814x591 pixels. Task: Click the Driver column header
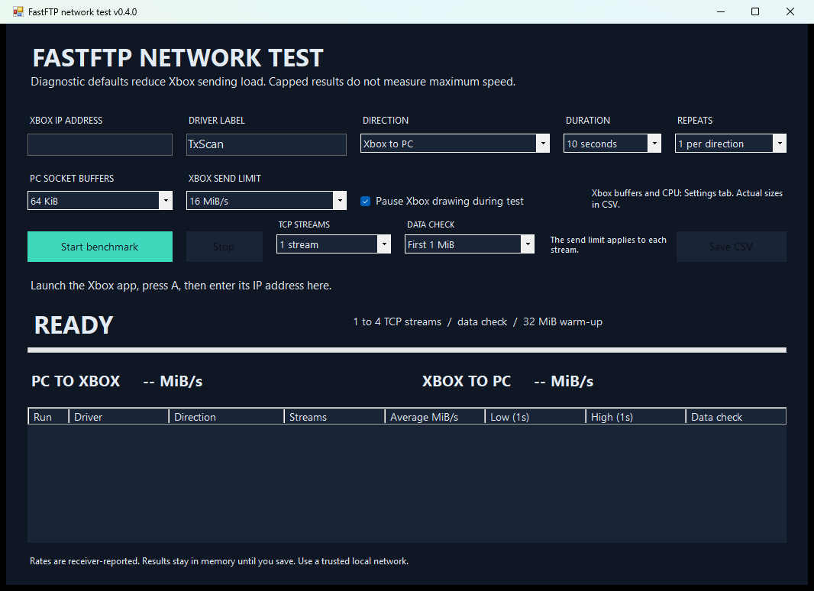[x=119, y=416]
